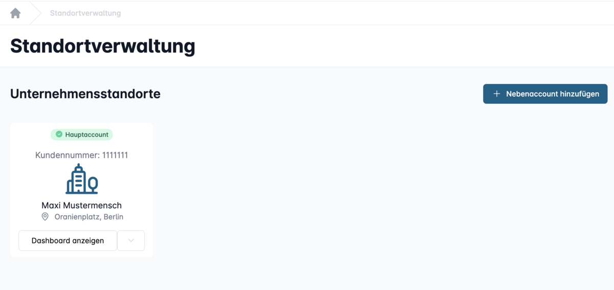614x290 pixels.
Task: Click the green checkmark in Hauptaccount badge
Action: coord(59,135)
